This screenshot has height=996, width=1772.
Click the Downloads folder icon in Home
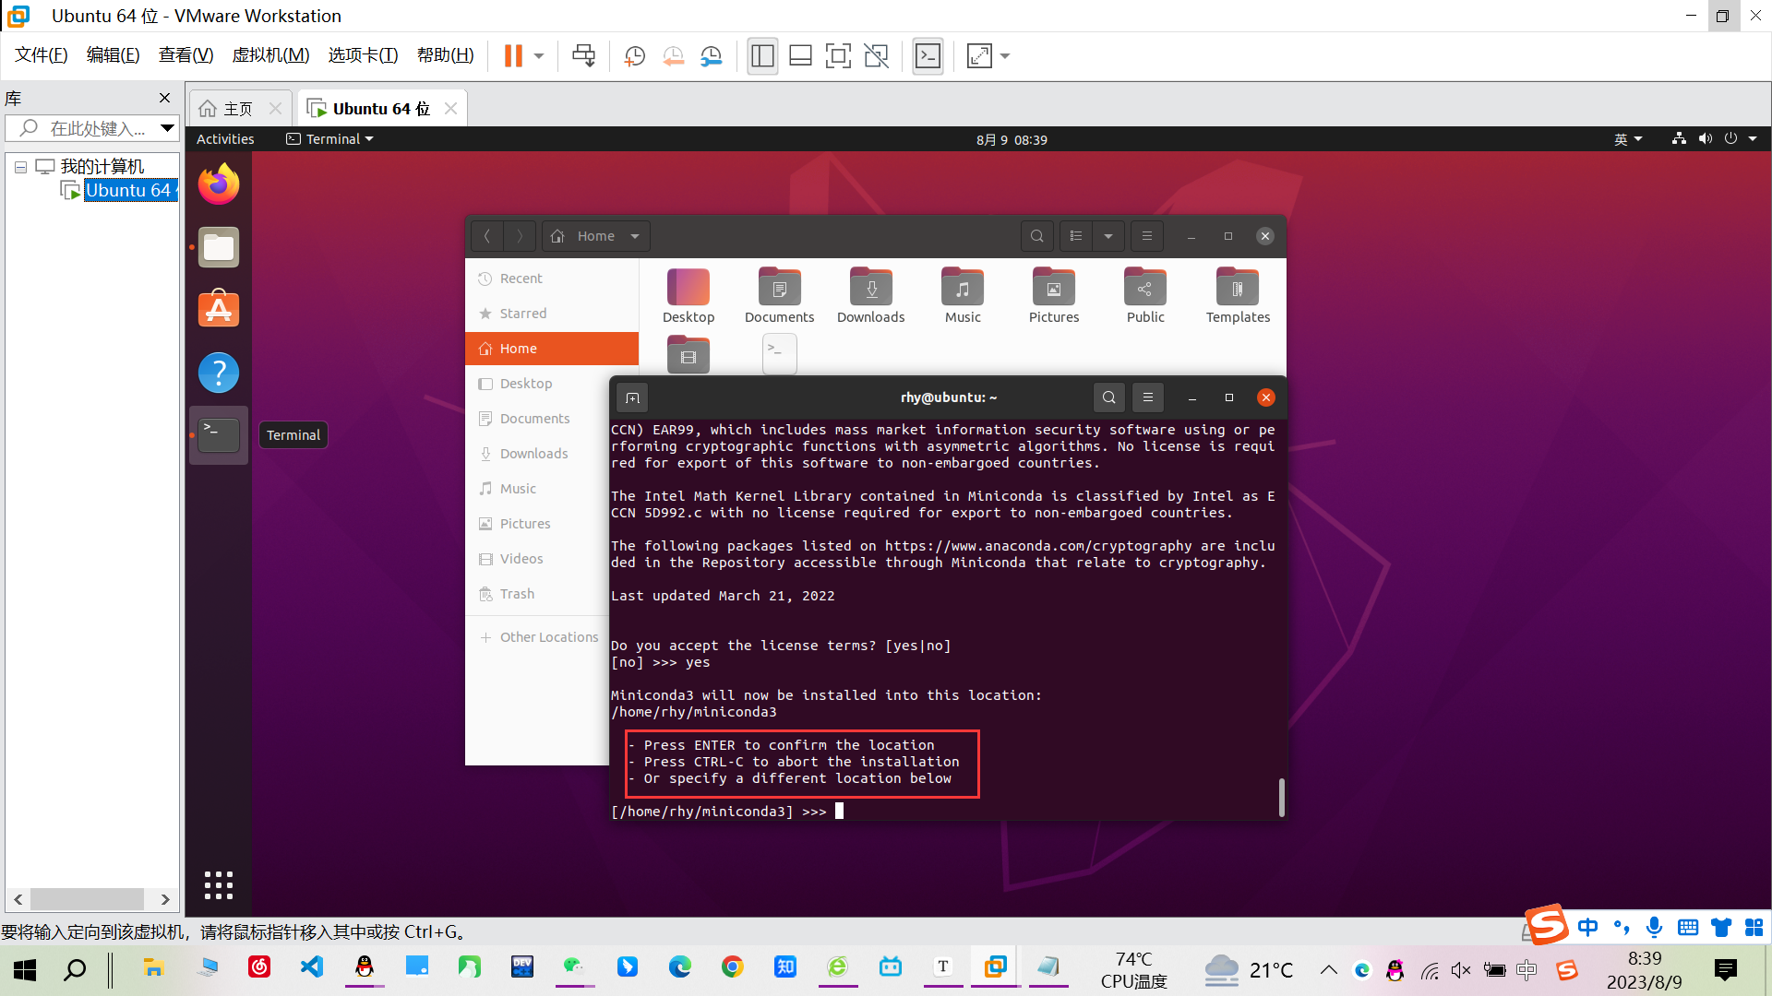[870, 290]
